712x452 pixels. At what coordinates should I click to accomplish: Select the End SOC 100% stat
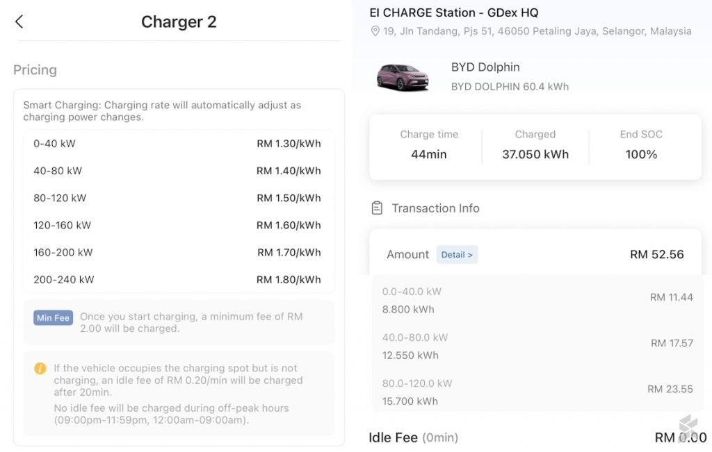click(x=640, y=144)
